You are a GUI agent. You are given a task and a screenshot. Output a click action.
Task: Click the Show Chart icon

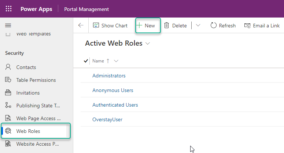(x=96, y=26)
